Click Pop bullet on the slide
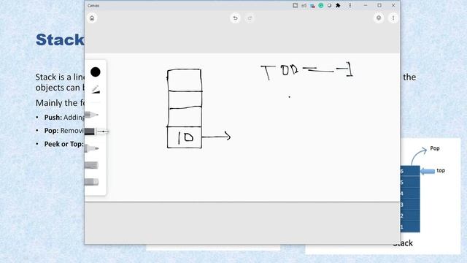 [x=64, y=131]
